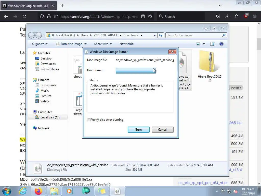Click the site padlock icon

pyautogui.click(x=49, y=16)
